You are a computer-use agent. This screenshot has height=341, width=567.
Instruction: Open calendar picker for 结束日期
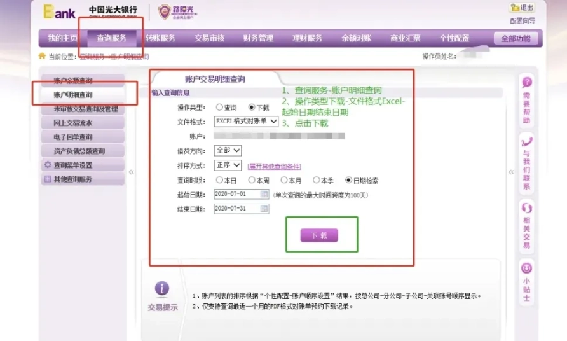264,209
